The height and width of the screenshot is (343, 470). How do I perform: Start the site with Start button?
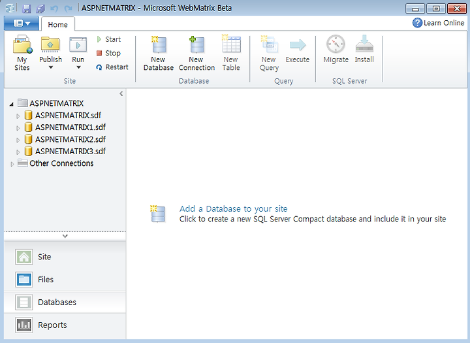pyautogui.click(x=109, y=39)
